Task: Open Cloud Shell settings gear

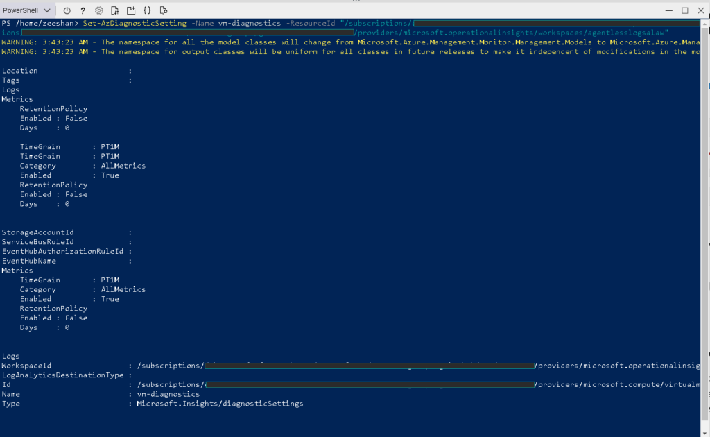Action: [99, 10]
